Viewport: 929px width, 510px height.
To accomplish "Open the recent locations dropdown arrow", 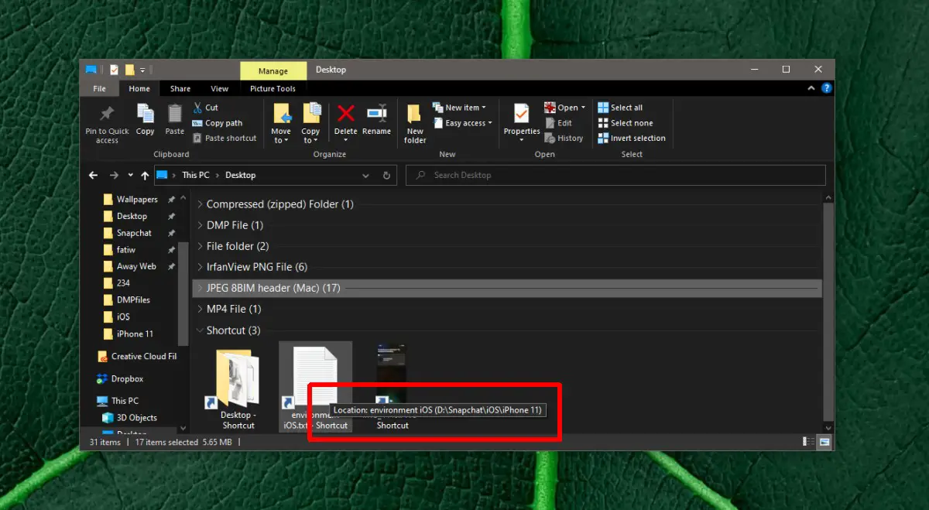I will tap(130, 176).
